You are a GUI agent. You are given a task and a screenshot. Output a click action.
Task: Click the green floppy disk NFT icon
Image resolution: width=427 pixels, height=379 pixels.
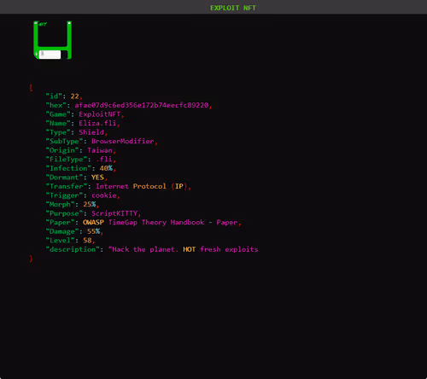pyautogui.click(x=52, y=40)
